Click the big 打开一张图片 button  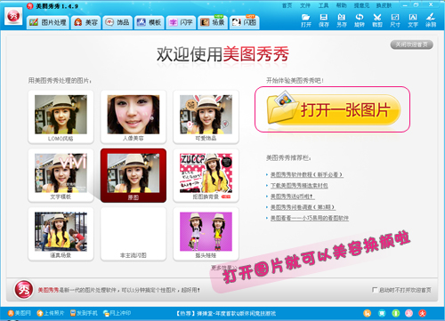(334, 109)
